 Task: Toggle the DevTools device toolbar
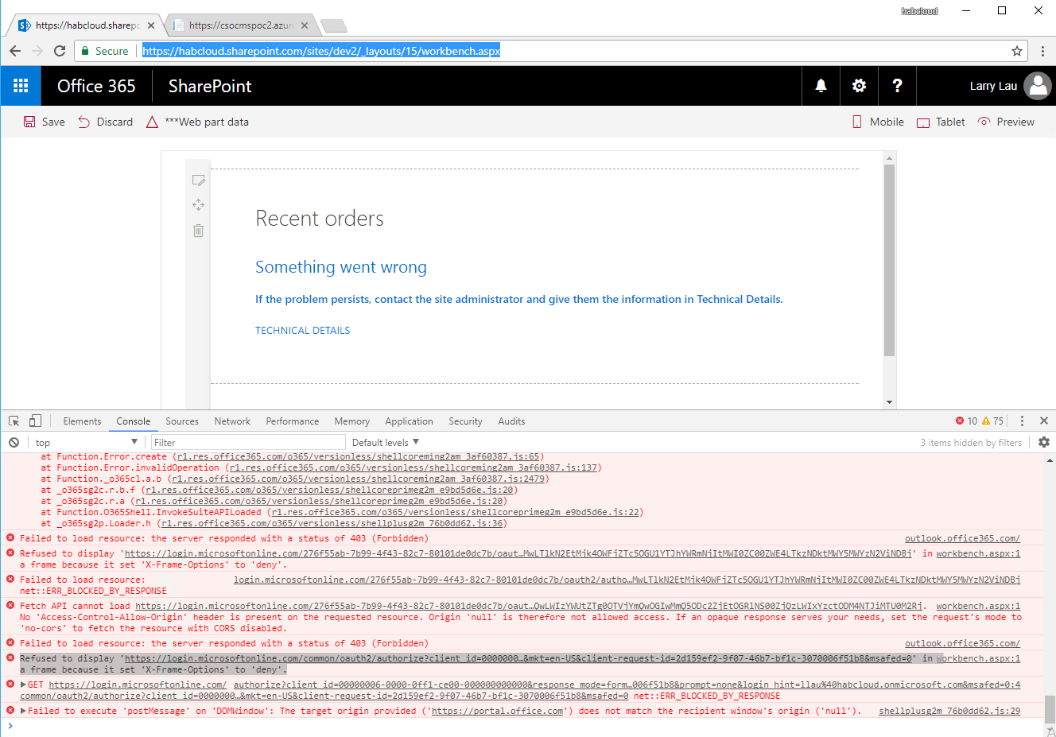33,421
